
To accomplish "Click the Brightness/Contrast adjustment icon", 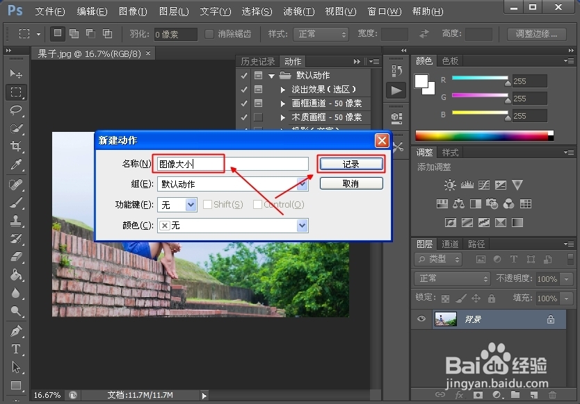I will click(x=450, y=185).
